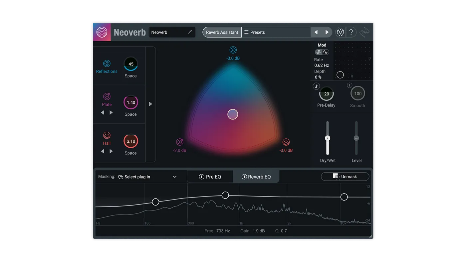Viewport: 466px width, 262px height.
Task: Click the window resize grip in the corner
Action: [x=371, y=236]
